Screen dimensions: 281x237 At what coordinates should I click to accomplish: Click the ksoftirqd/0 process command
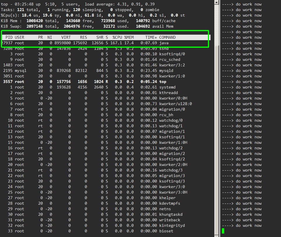coord(172,54)
